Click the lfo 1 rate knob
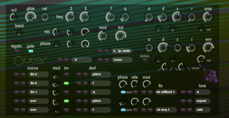229x118 pixels. pos(135,84)
